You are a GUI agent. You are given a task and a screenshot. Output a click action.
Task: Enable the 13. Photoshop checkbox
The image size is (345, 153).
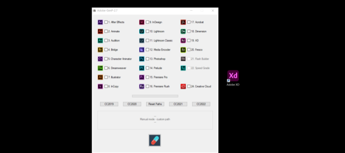pyautogui.click(x=147, y=59)
